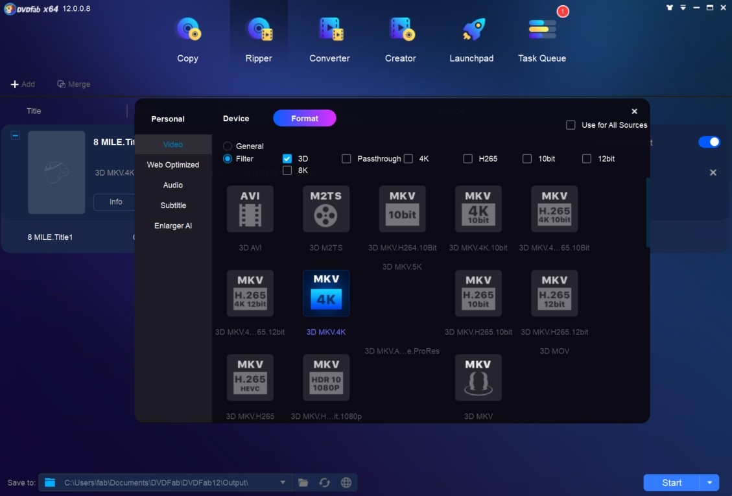This screenshot has height=496, width=732.
Task: Choose the 3D MKV.H265.10bit format
Action: 478,293
